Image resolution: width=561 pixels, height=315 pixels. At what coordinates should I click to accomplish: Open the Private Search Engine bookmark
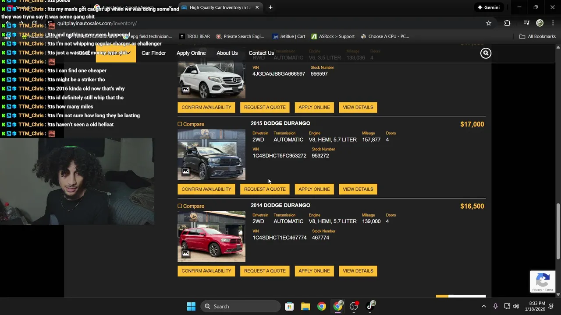tap(240, 36)
